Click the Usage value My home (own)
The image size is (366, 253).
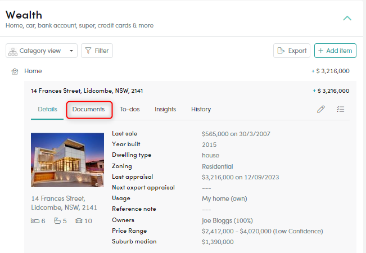[224, 198]
